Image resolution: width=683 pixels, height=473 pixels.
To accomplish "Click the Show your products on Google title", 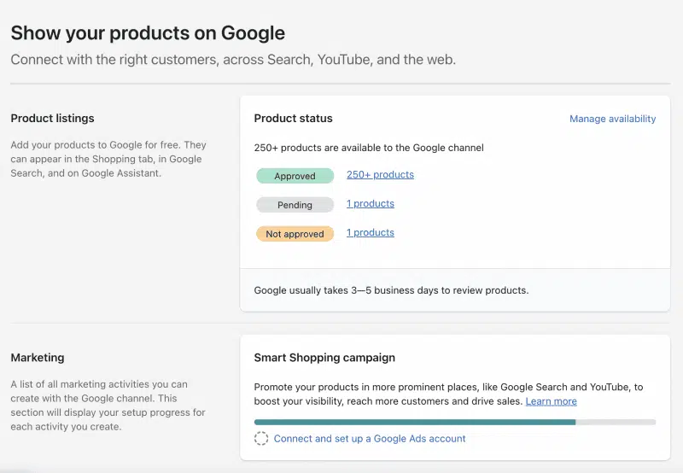I will tap(148, 33).
